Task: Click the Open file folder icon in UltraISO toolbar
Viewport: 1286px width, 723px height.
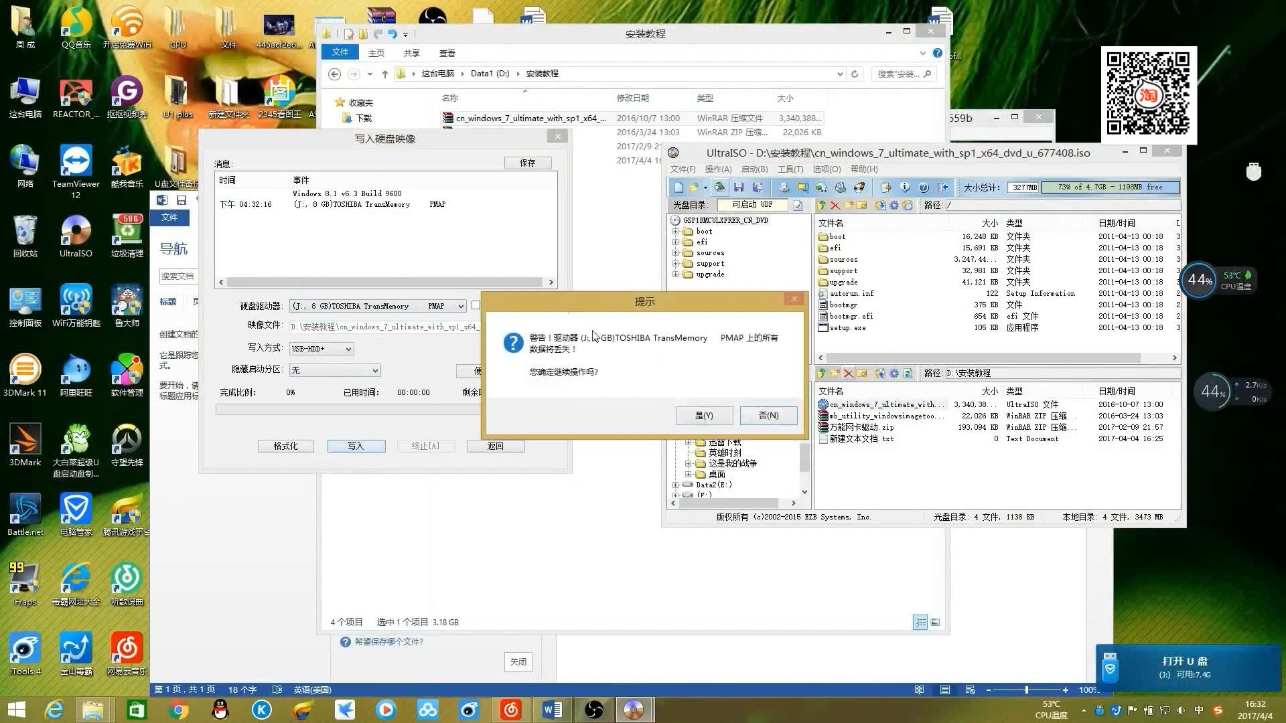Action: pyautogui.click(x=694, y=187)
